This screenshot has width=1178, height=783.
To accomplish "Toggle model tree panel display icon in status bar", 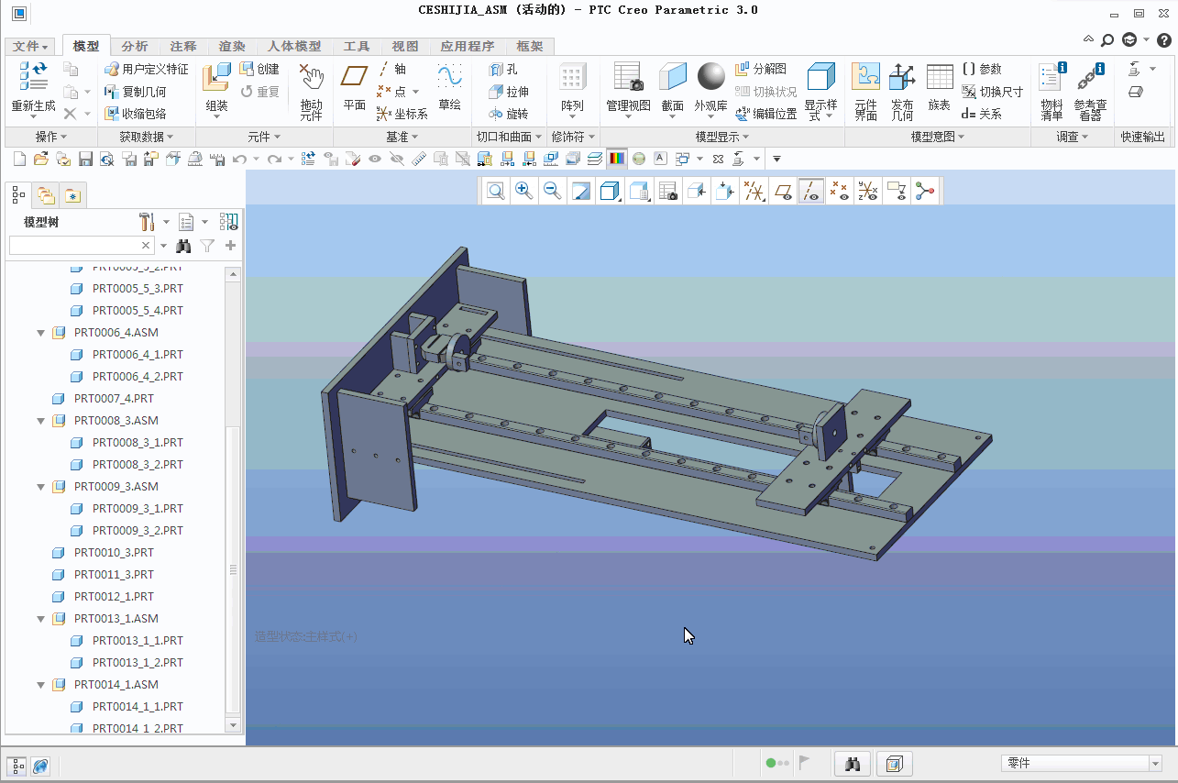I will 17,766.
